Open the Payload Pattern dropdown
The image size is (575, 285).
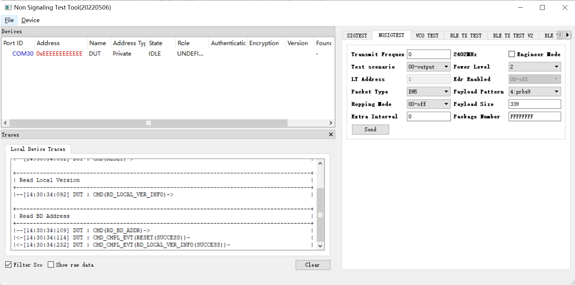pyautogui.click(x=534, y=91)
